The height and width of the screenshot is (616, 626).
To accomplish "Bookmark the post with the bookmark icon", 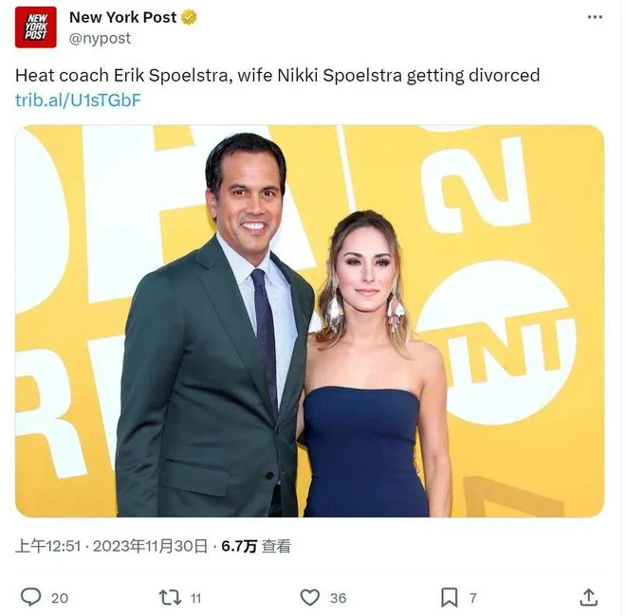I will click(450, 597).
